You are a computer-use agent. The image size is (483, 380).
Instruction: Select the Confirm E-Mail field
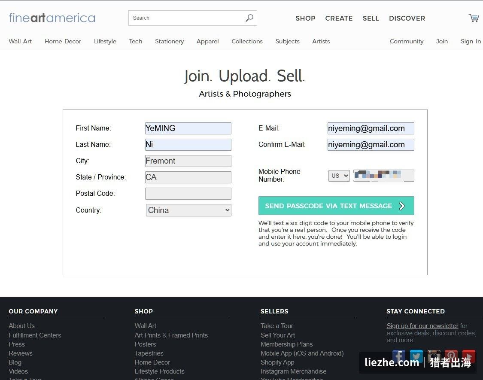tap(371, 145)
